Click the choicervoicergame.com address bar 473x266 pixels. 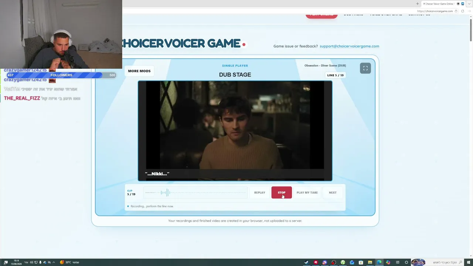(x=434, y=11)
